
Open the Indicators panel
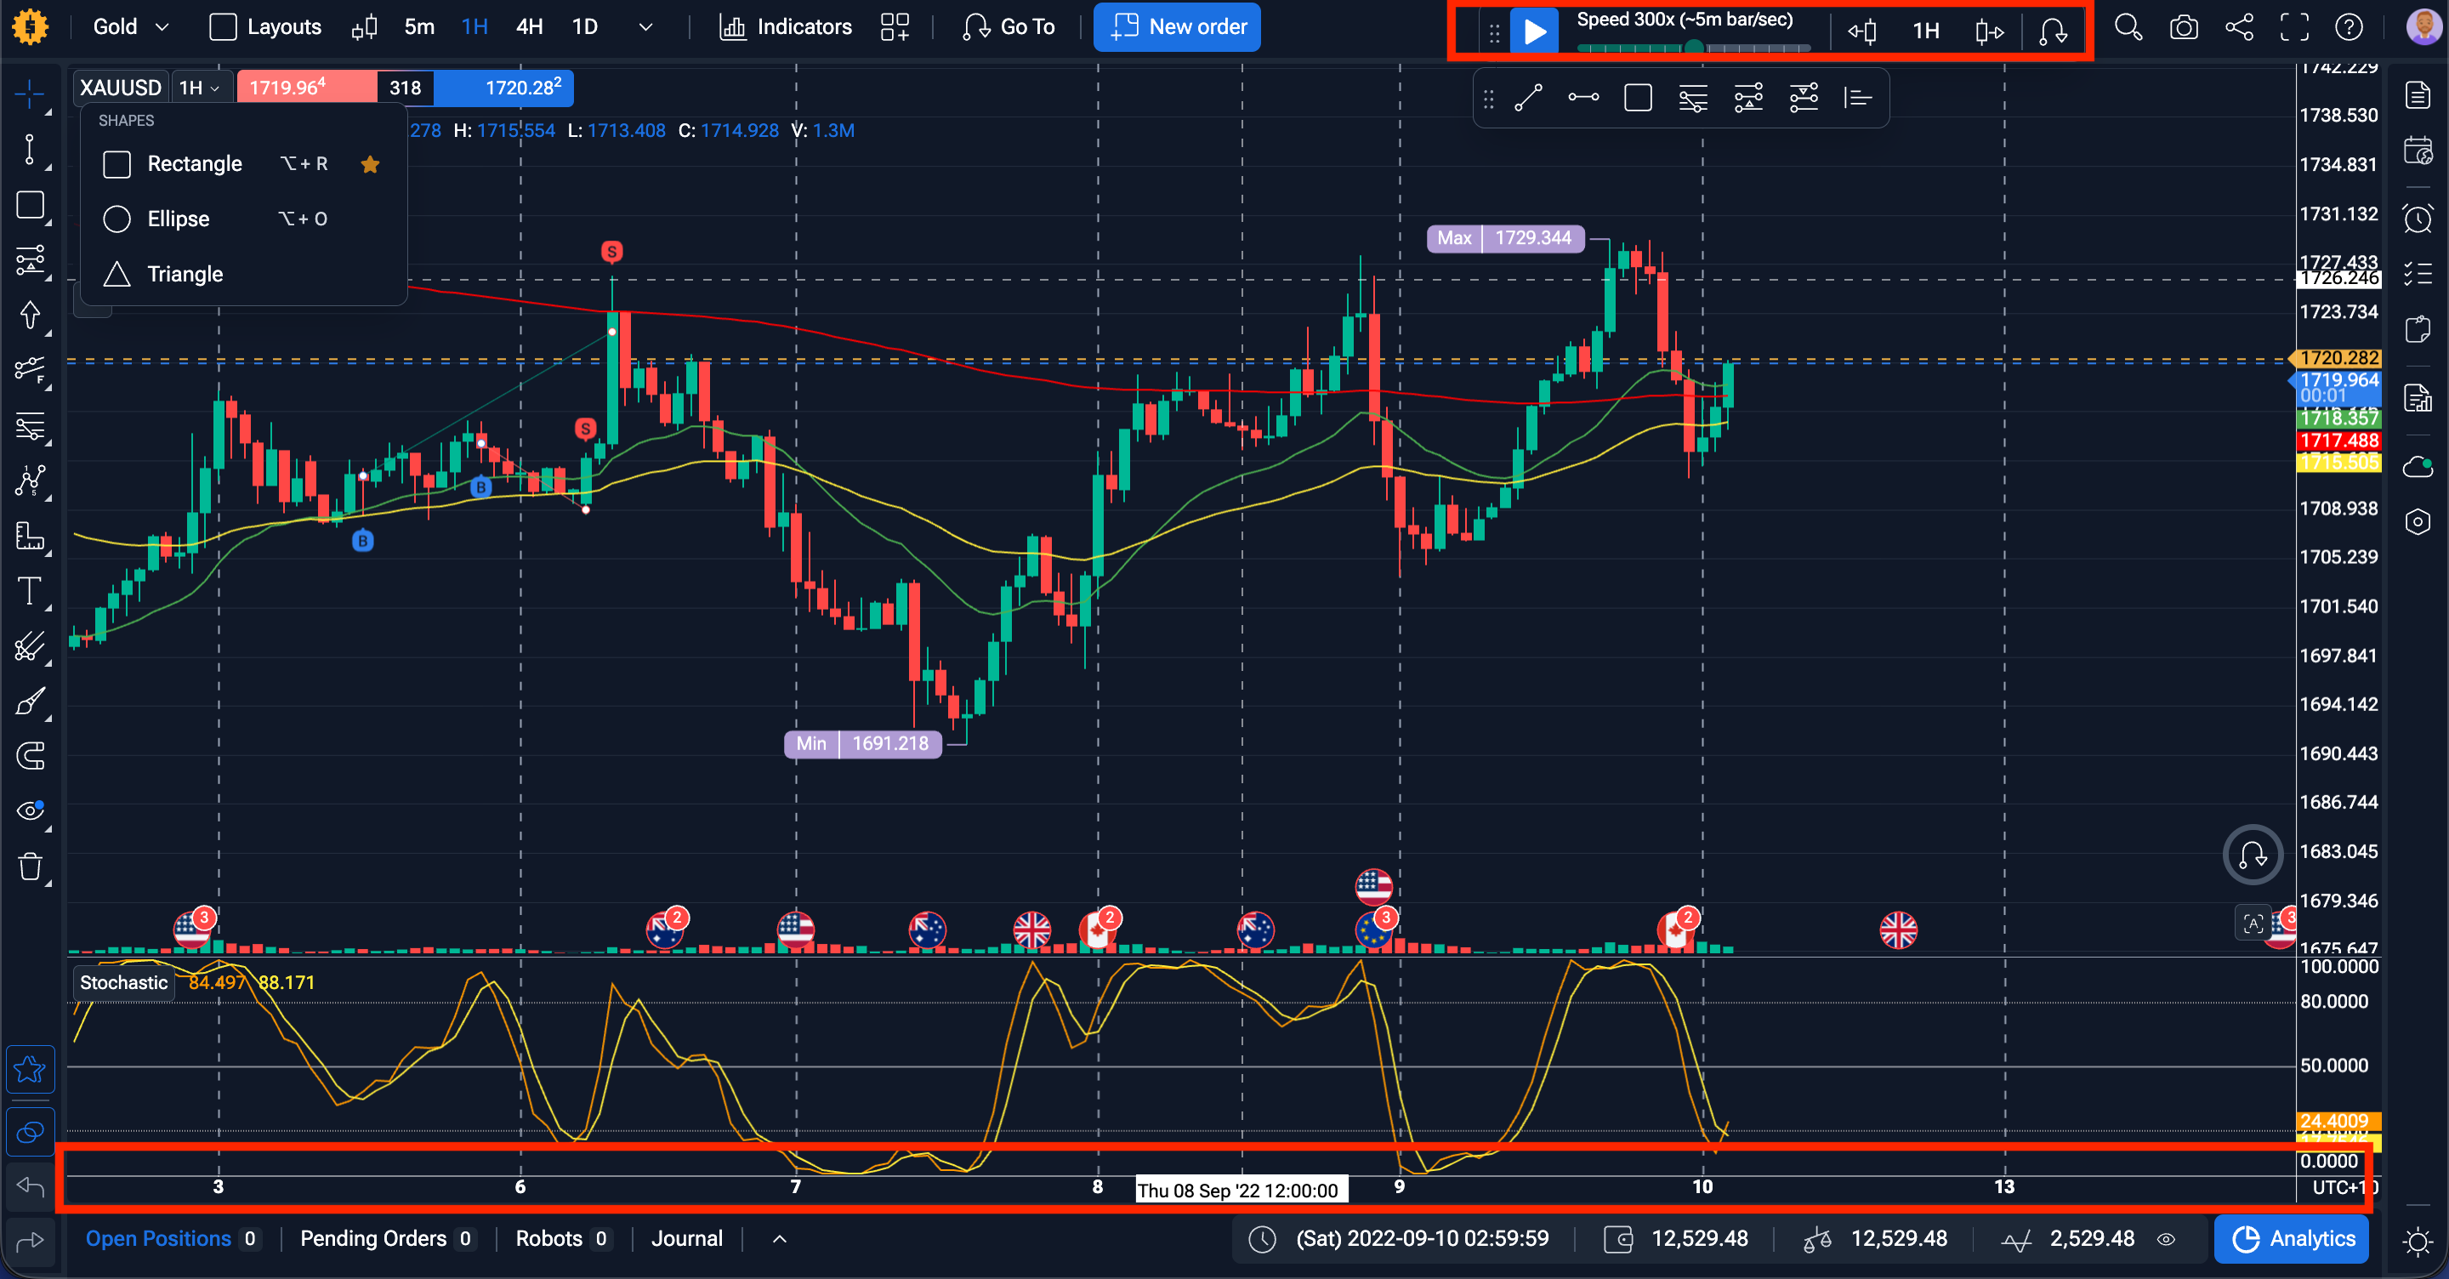(785, 26)
